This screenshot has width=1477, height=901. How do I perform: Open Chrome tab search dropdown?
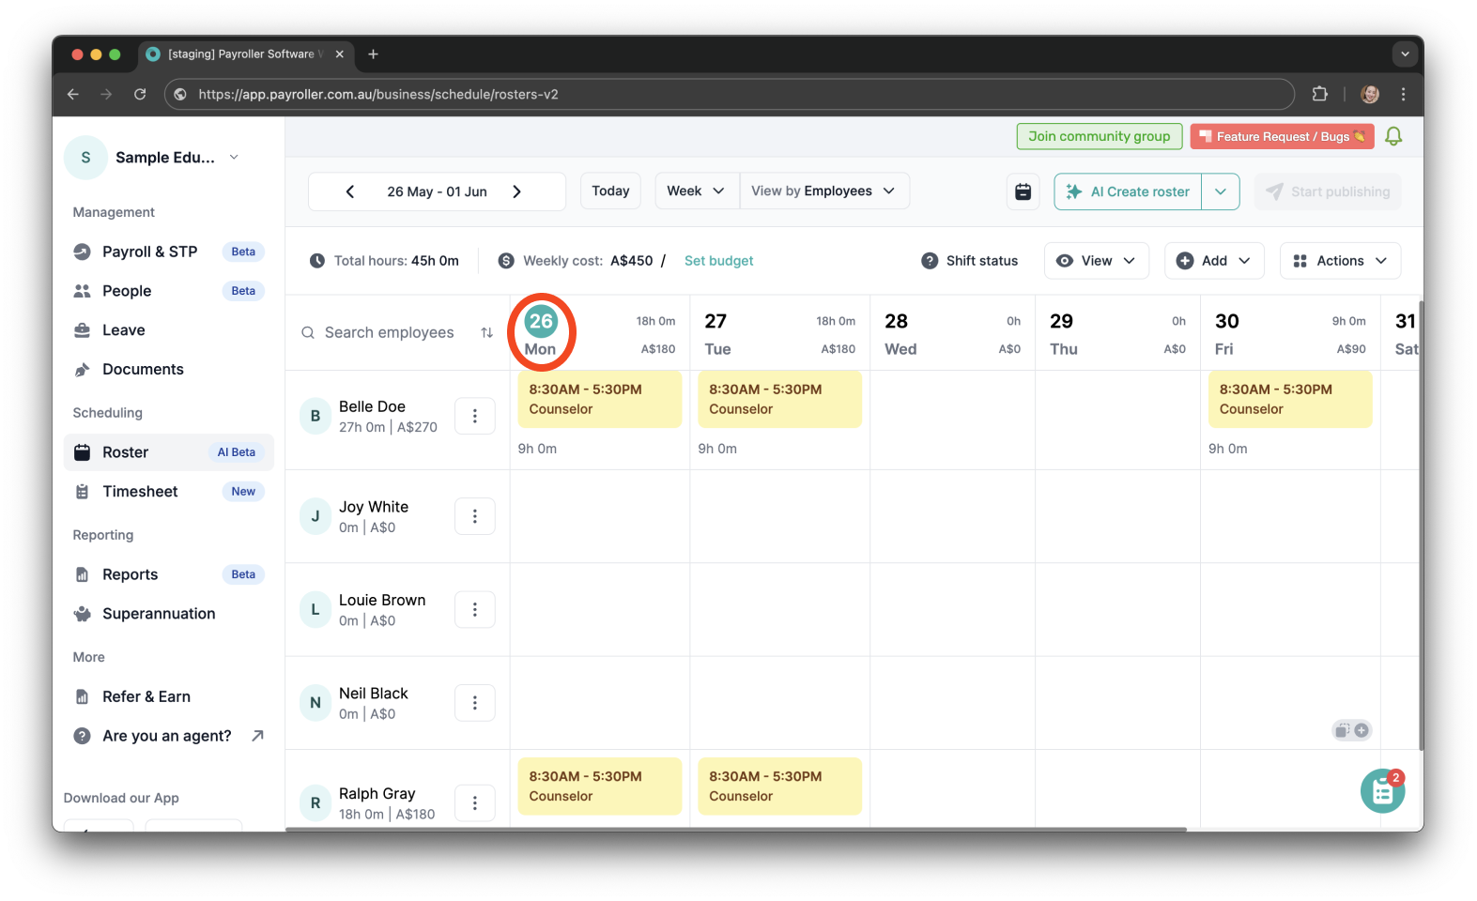(x=1405, y=54)
